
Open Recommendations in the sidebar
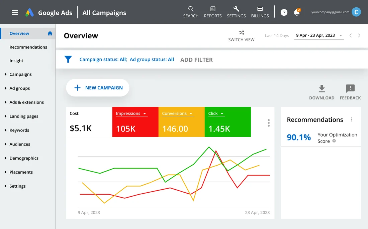click(x=28, y=47)
